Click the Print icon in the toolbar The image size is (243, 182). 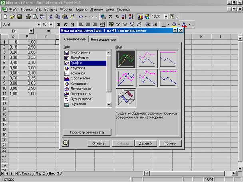(x=29, y=17)
